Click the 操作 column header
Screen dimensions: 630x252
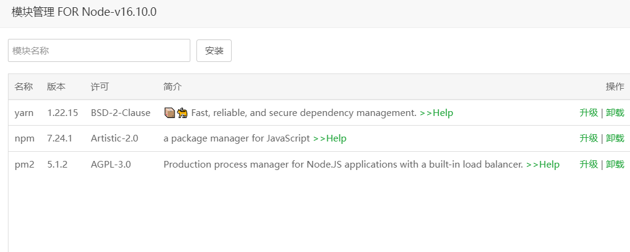click(615, 87)
